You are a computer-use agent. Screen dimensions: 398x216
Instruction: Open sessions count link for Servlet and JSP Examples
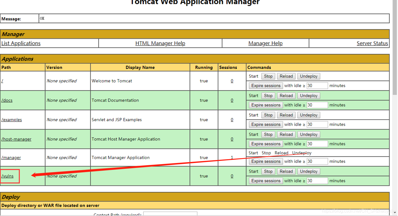[x=232, y=120]
